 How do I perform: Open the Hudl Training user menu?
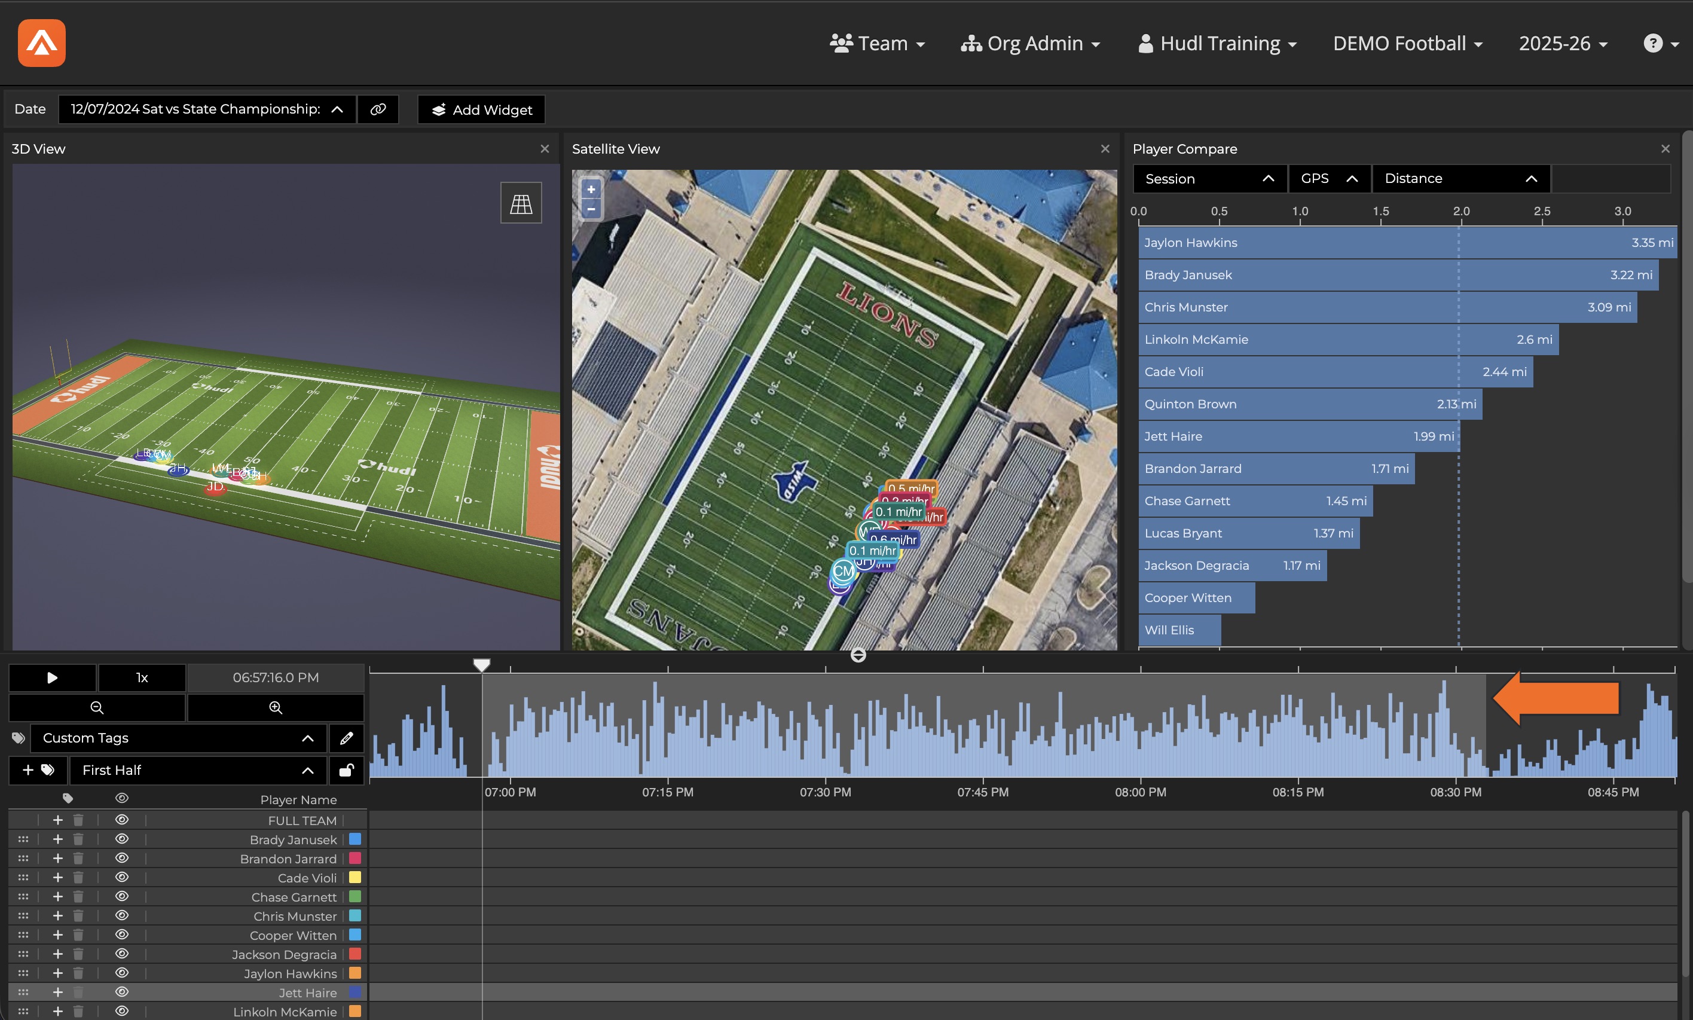tap(1218, 43)
